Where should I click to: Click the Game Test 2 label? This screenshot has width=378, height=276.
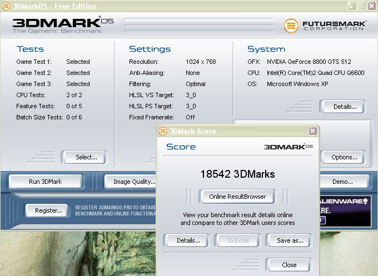pyautogui.click(x=34, y=73)
